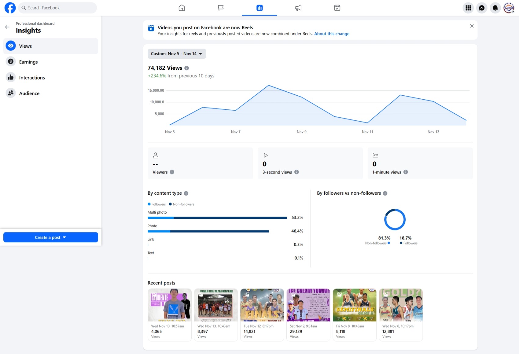Show info about total Views
The image size is (519, 354).
[x=187, y=68]
